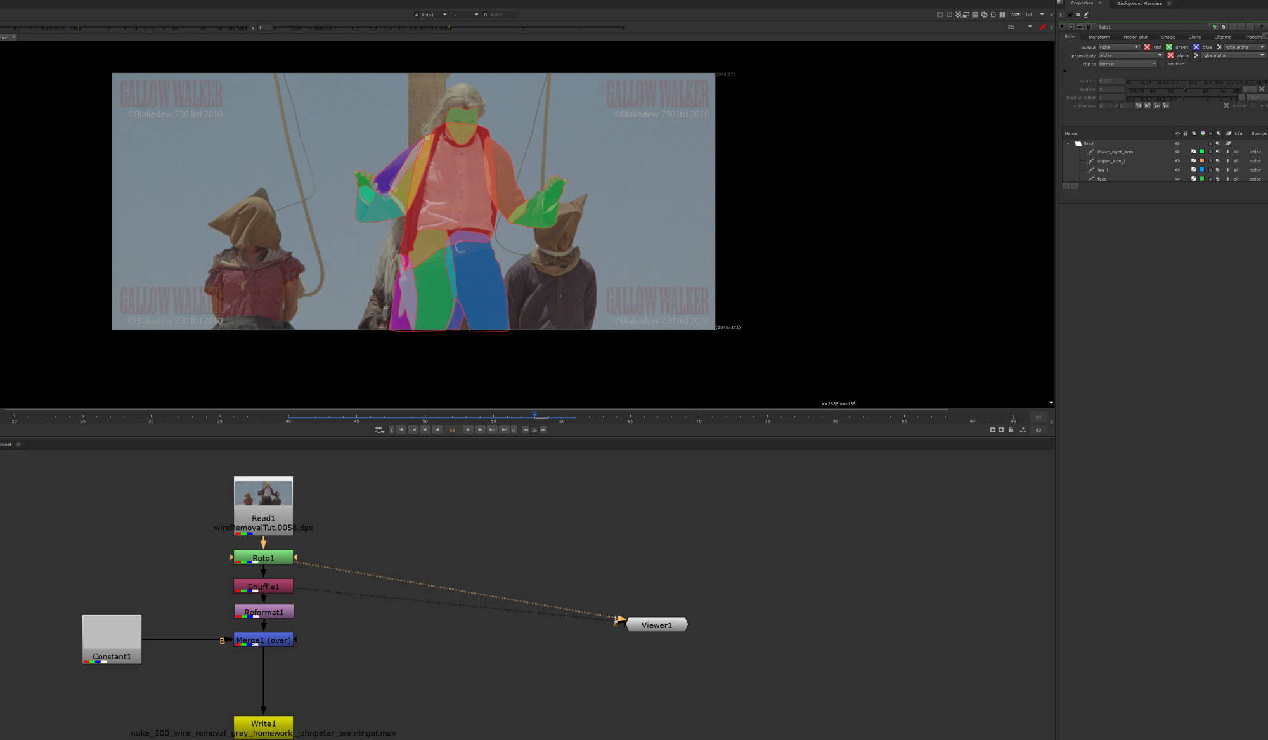
Task: Click the play forward button
Action: coord(468,430)
